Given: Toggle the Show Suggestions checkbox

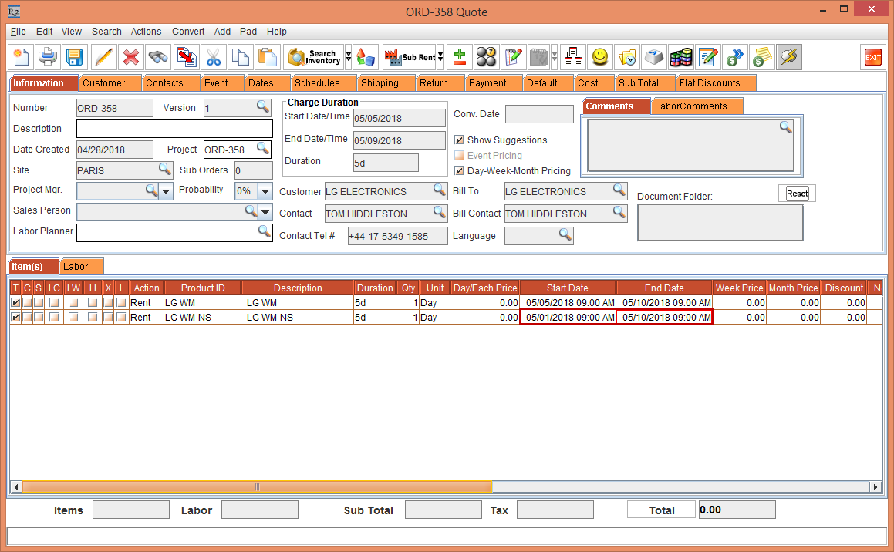Looking at the screenshot, I should tap(459, 140).
